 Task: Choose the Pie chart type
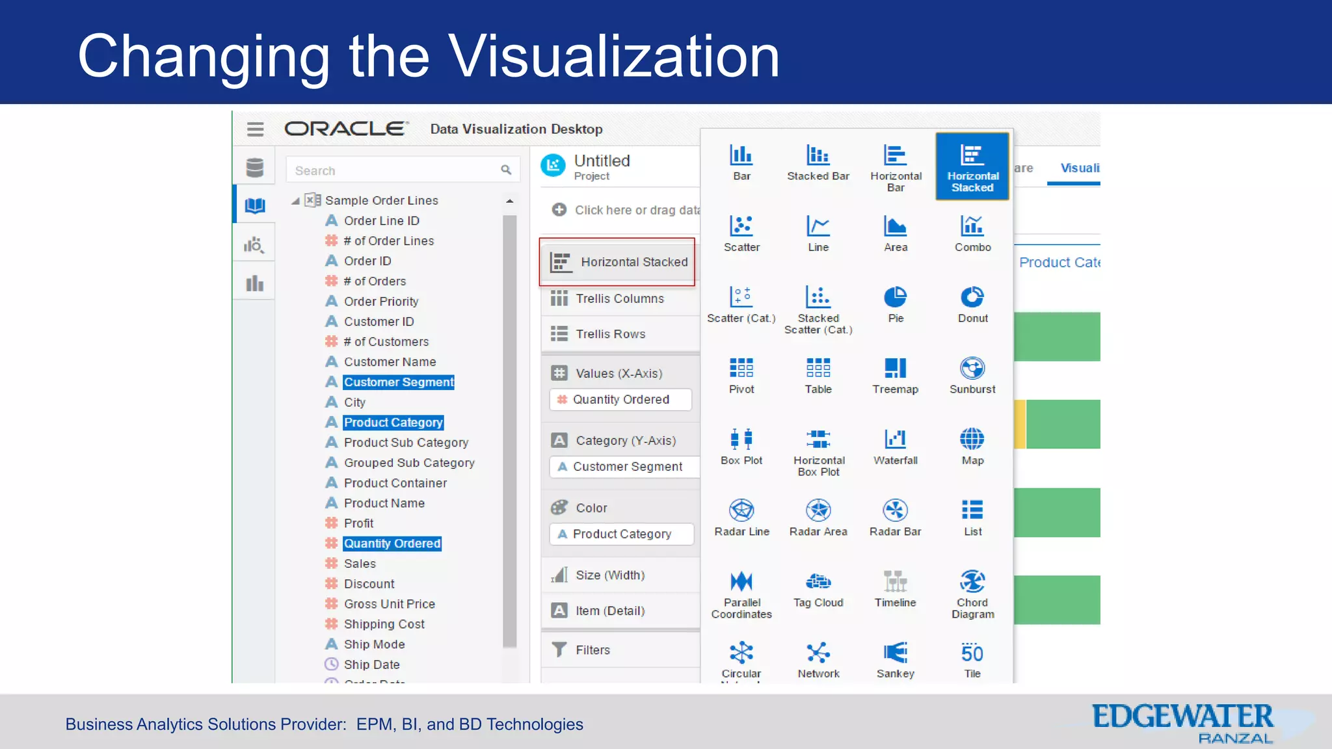pyautogui.click(x=896, y=304)
